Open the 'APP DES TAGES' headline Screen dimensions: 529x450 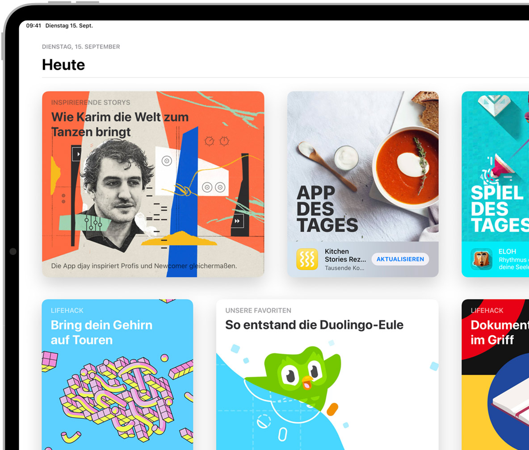pyautogui.click(x=327, y=209)
